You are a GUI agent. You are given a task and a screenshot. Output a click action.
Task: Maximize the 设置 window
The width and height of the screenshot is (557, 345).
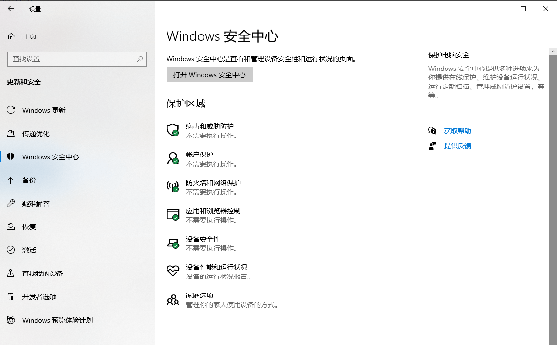[x=523, y=9]
